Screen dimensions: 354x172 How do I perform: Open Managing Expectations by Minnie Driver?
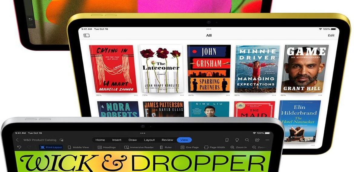(x=257, y=68)
